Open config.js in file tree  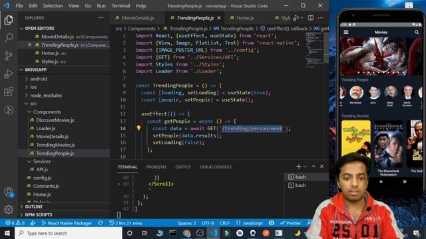click(42, 178)
